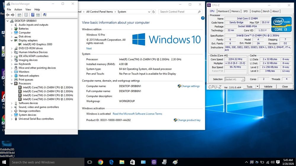Click the Show/Hide Action Pane toolbar icon
296x166 pixels.
point(38,15)
